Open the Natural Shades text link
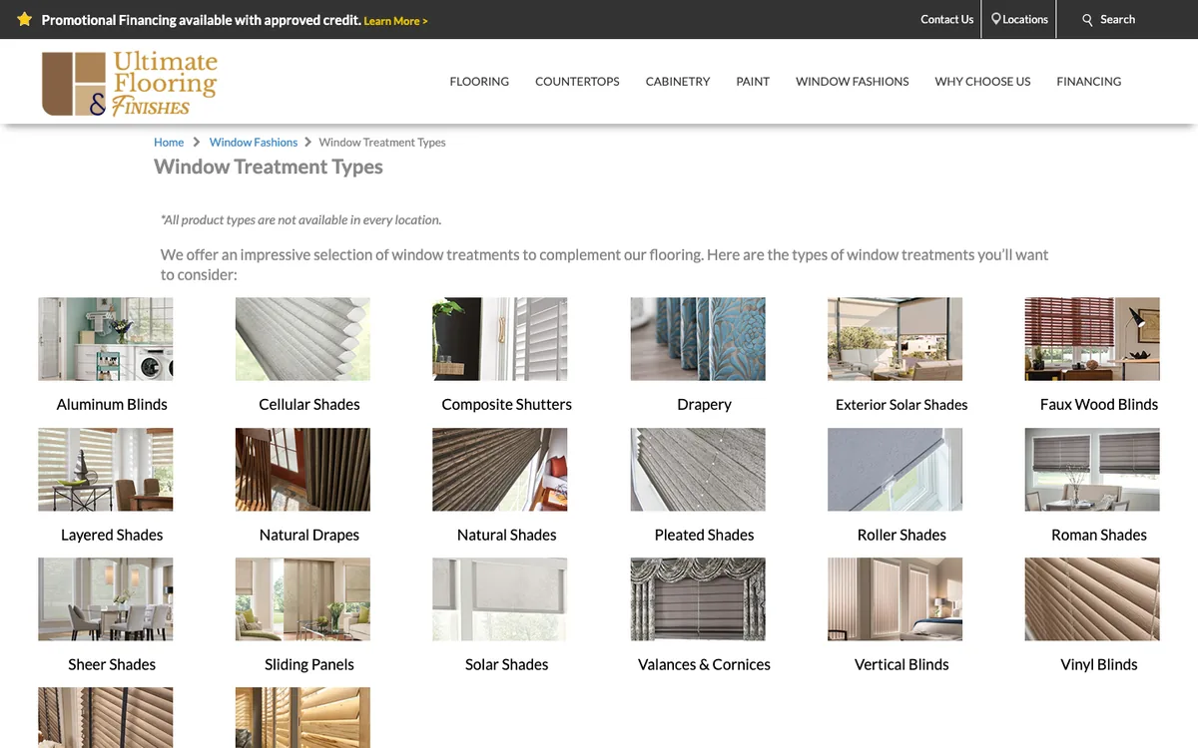Image resolution: width=1198 pixels, height=748 pixels. (507, 536)
